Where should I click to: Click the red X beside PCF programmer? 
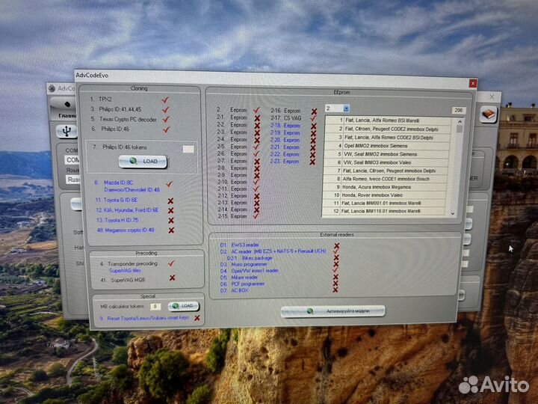pyautogui.click(x=336, y=284)
